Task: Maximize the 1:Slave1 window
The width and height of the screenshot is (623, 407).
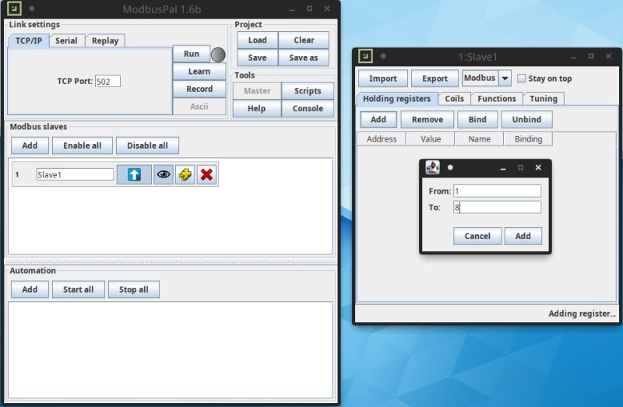Action: point(591,56)
